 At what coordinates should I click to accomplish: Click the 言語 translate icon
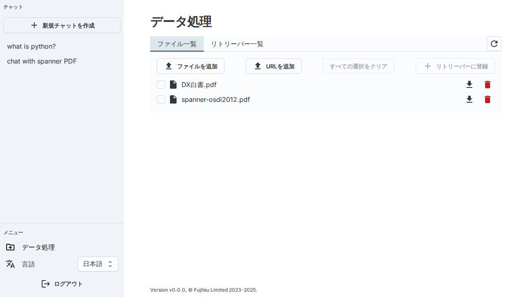click(x=10, y=264)
